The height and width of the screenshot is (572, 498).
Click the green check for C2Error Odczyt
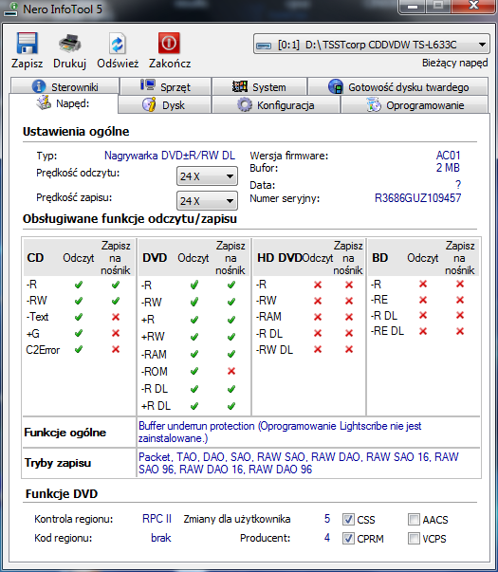pyautogui.click(x=79, y=349)
